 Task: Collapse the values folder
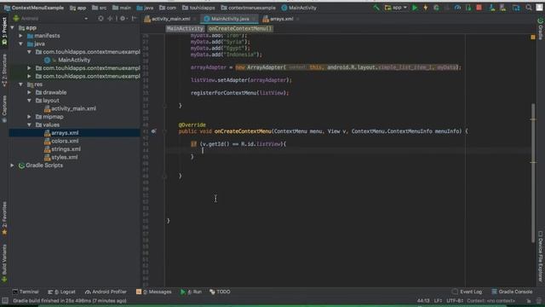click(29, 125)
